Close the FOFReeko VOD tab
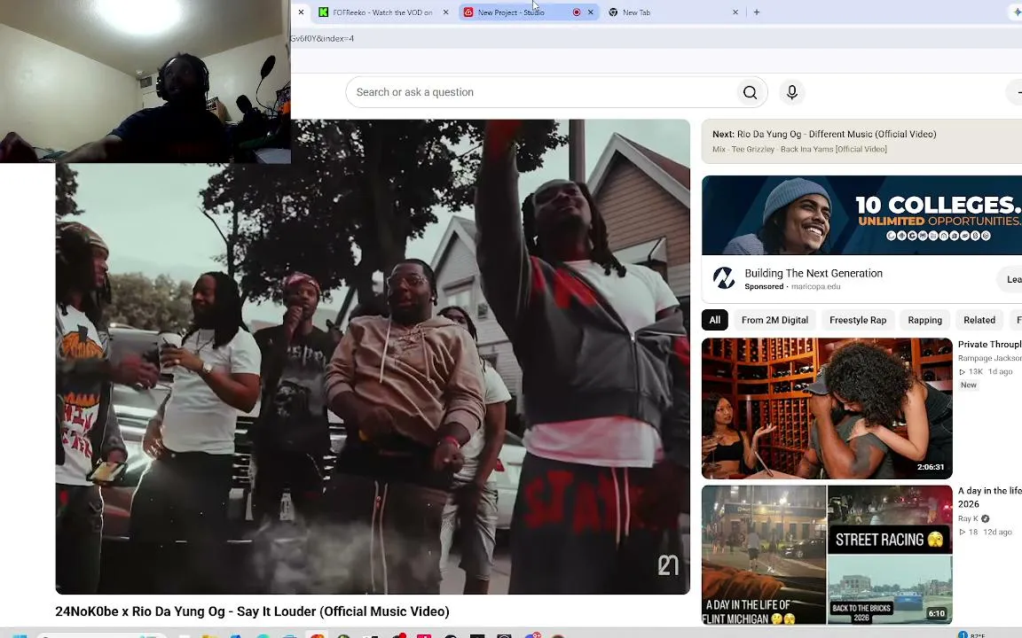1022x638 pixels. click(x=446, y=12)
